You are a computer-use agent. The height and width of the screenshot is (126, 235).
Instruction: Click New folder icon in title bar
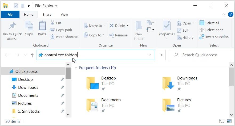[x=23, y=6]
